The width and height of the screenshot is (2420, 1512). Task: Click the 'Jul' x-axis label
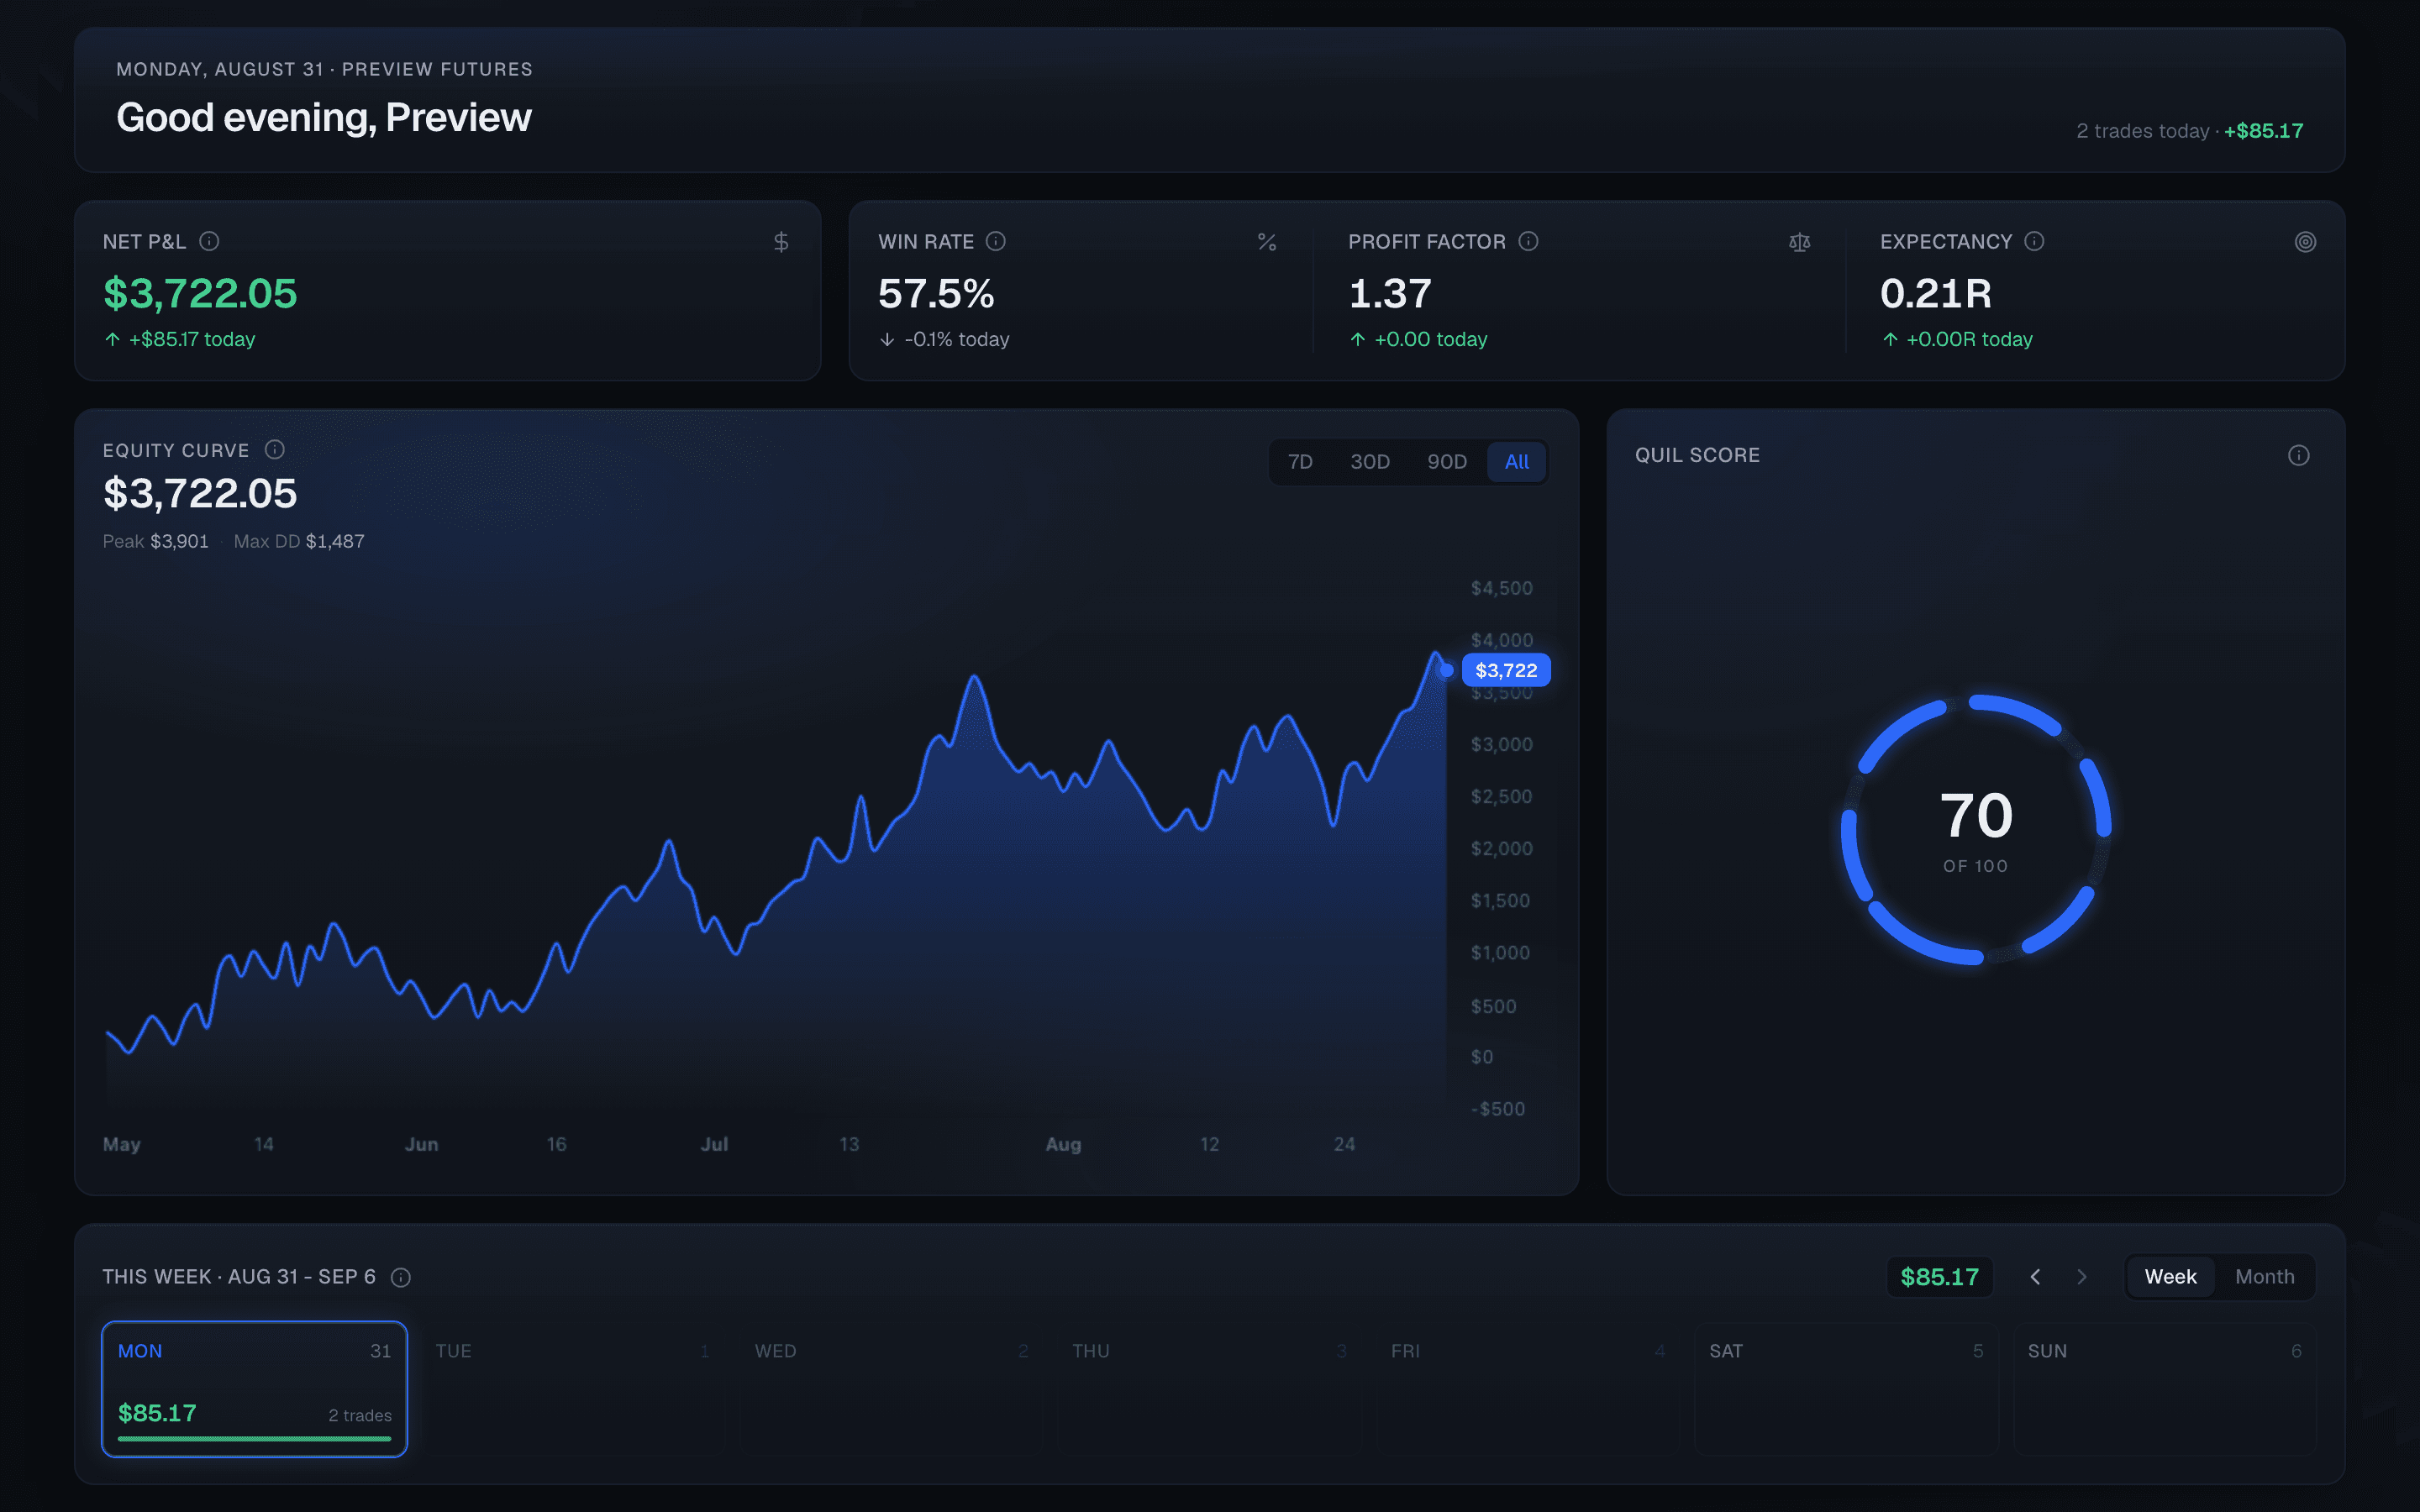click(x=714, y=1144)
